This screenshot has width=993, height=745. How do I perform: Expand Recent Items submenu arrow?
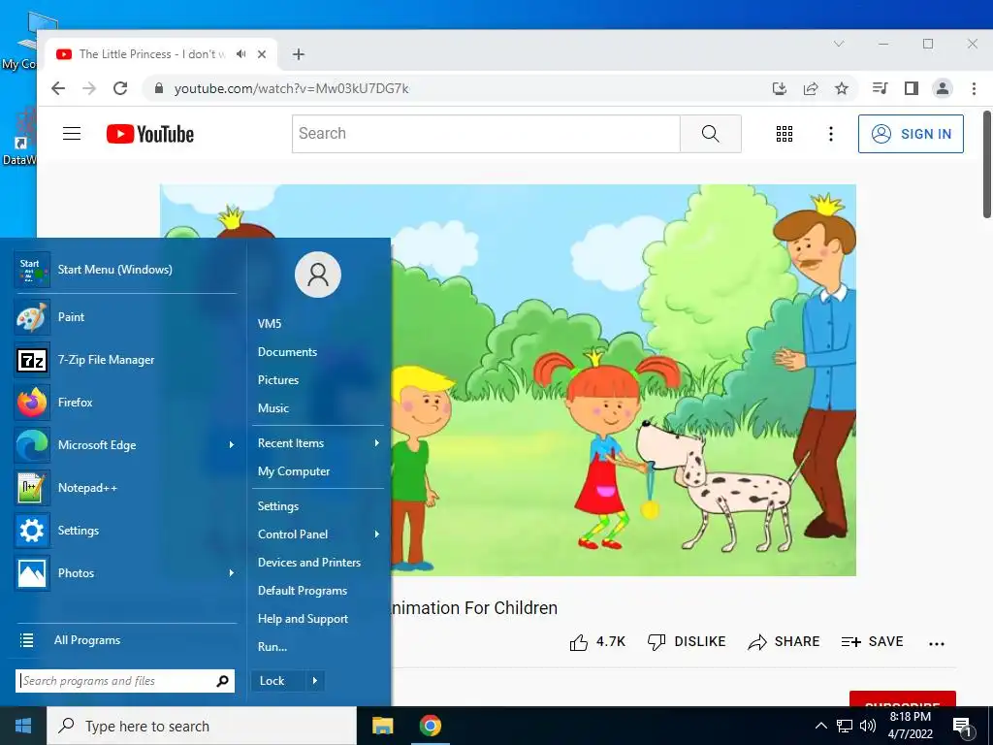click(377, 442)
